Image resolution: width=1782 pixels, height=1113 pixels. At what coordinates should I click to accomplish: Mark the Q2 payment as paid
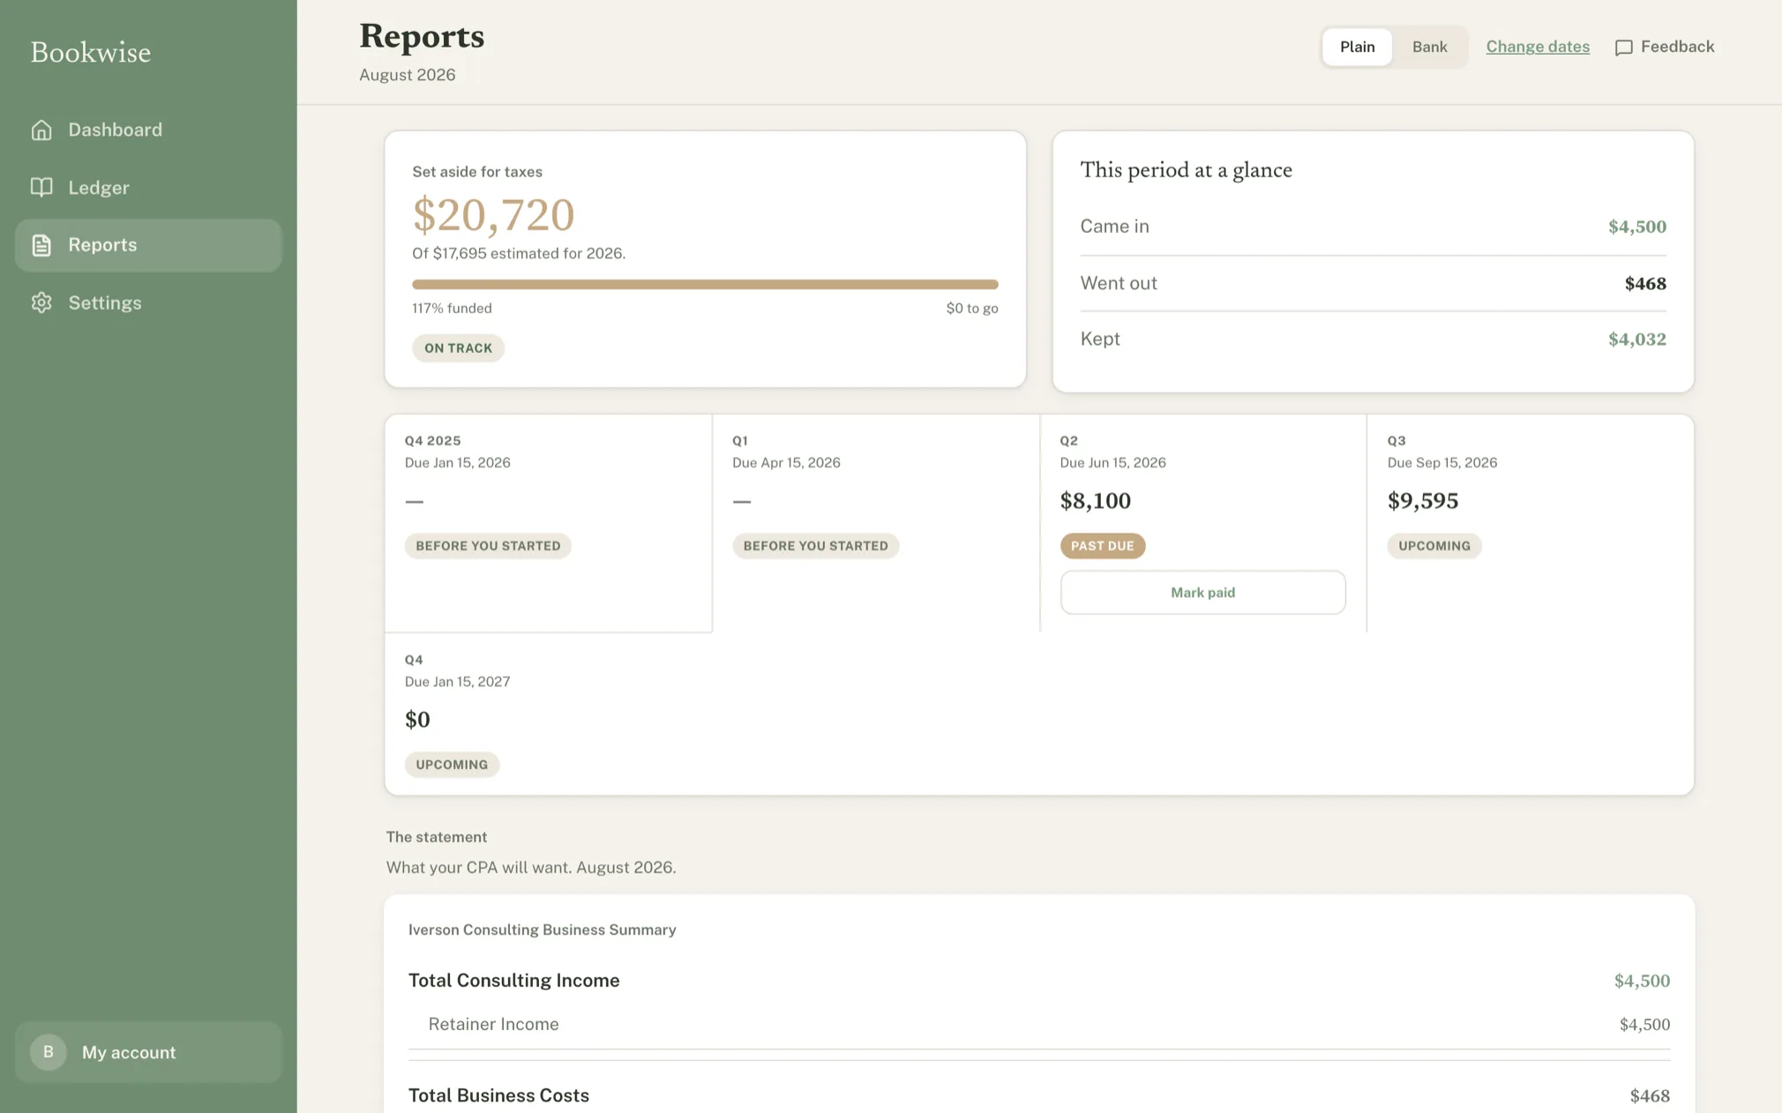click(x=1202, y=592)
